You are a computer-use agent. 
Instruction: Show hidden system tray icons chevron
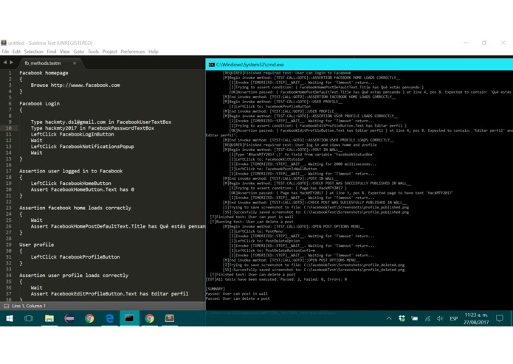[389, 318]
